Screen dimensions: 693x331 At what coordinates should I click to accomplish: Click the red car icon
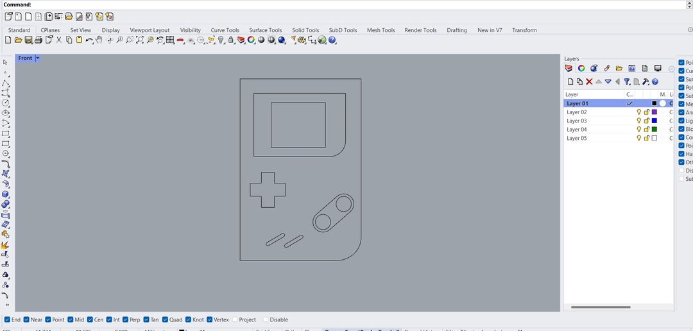(x=180, y=40)
